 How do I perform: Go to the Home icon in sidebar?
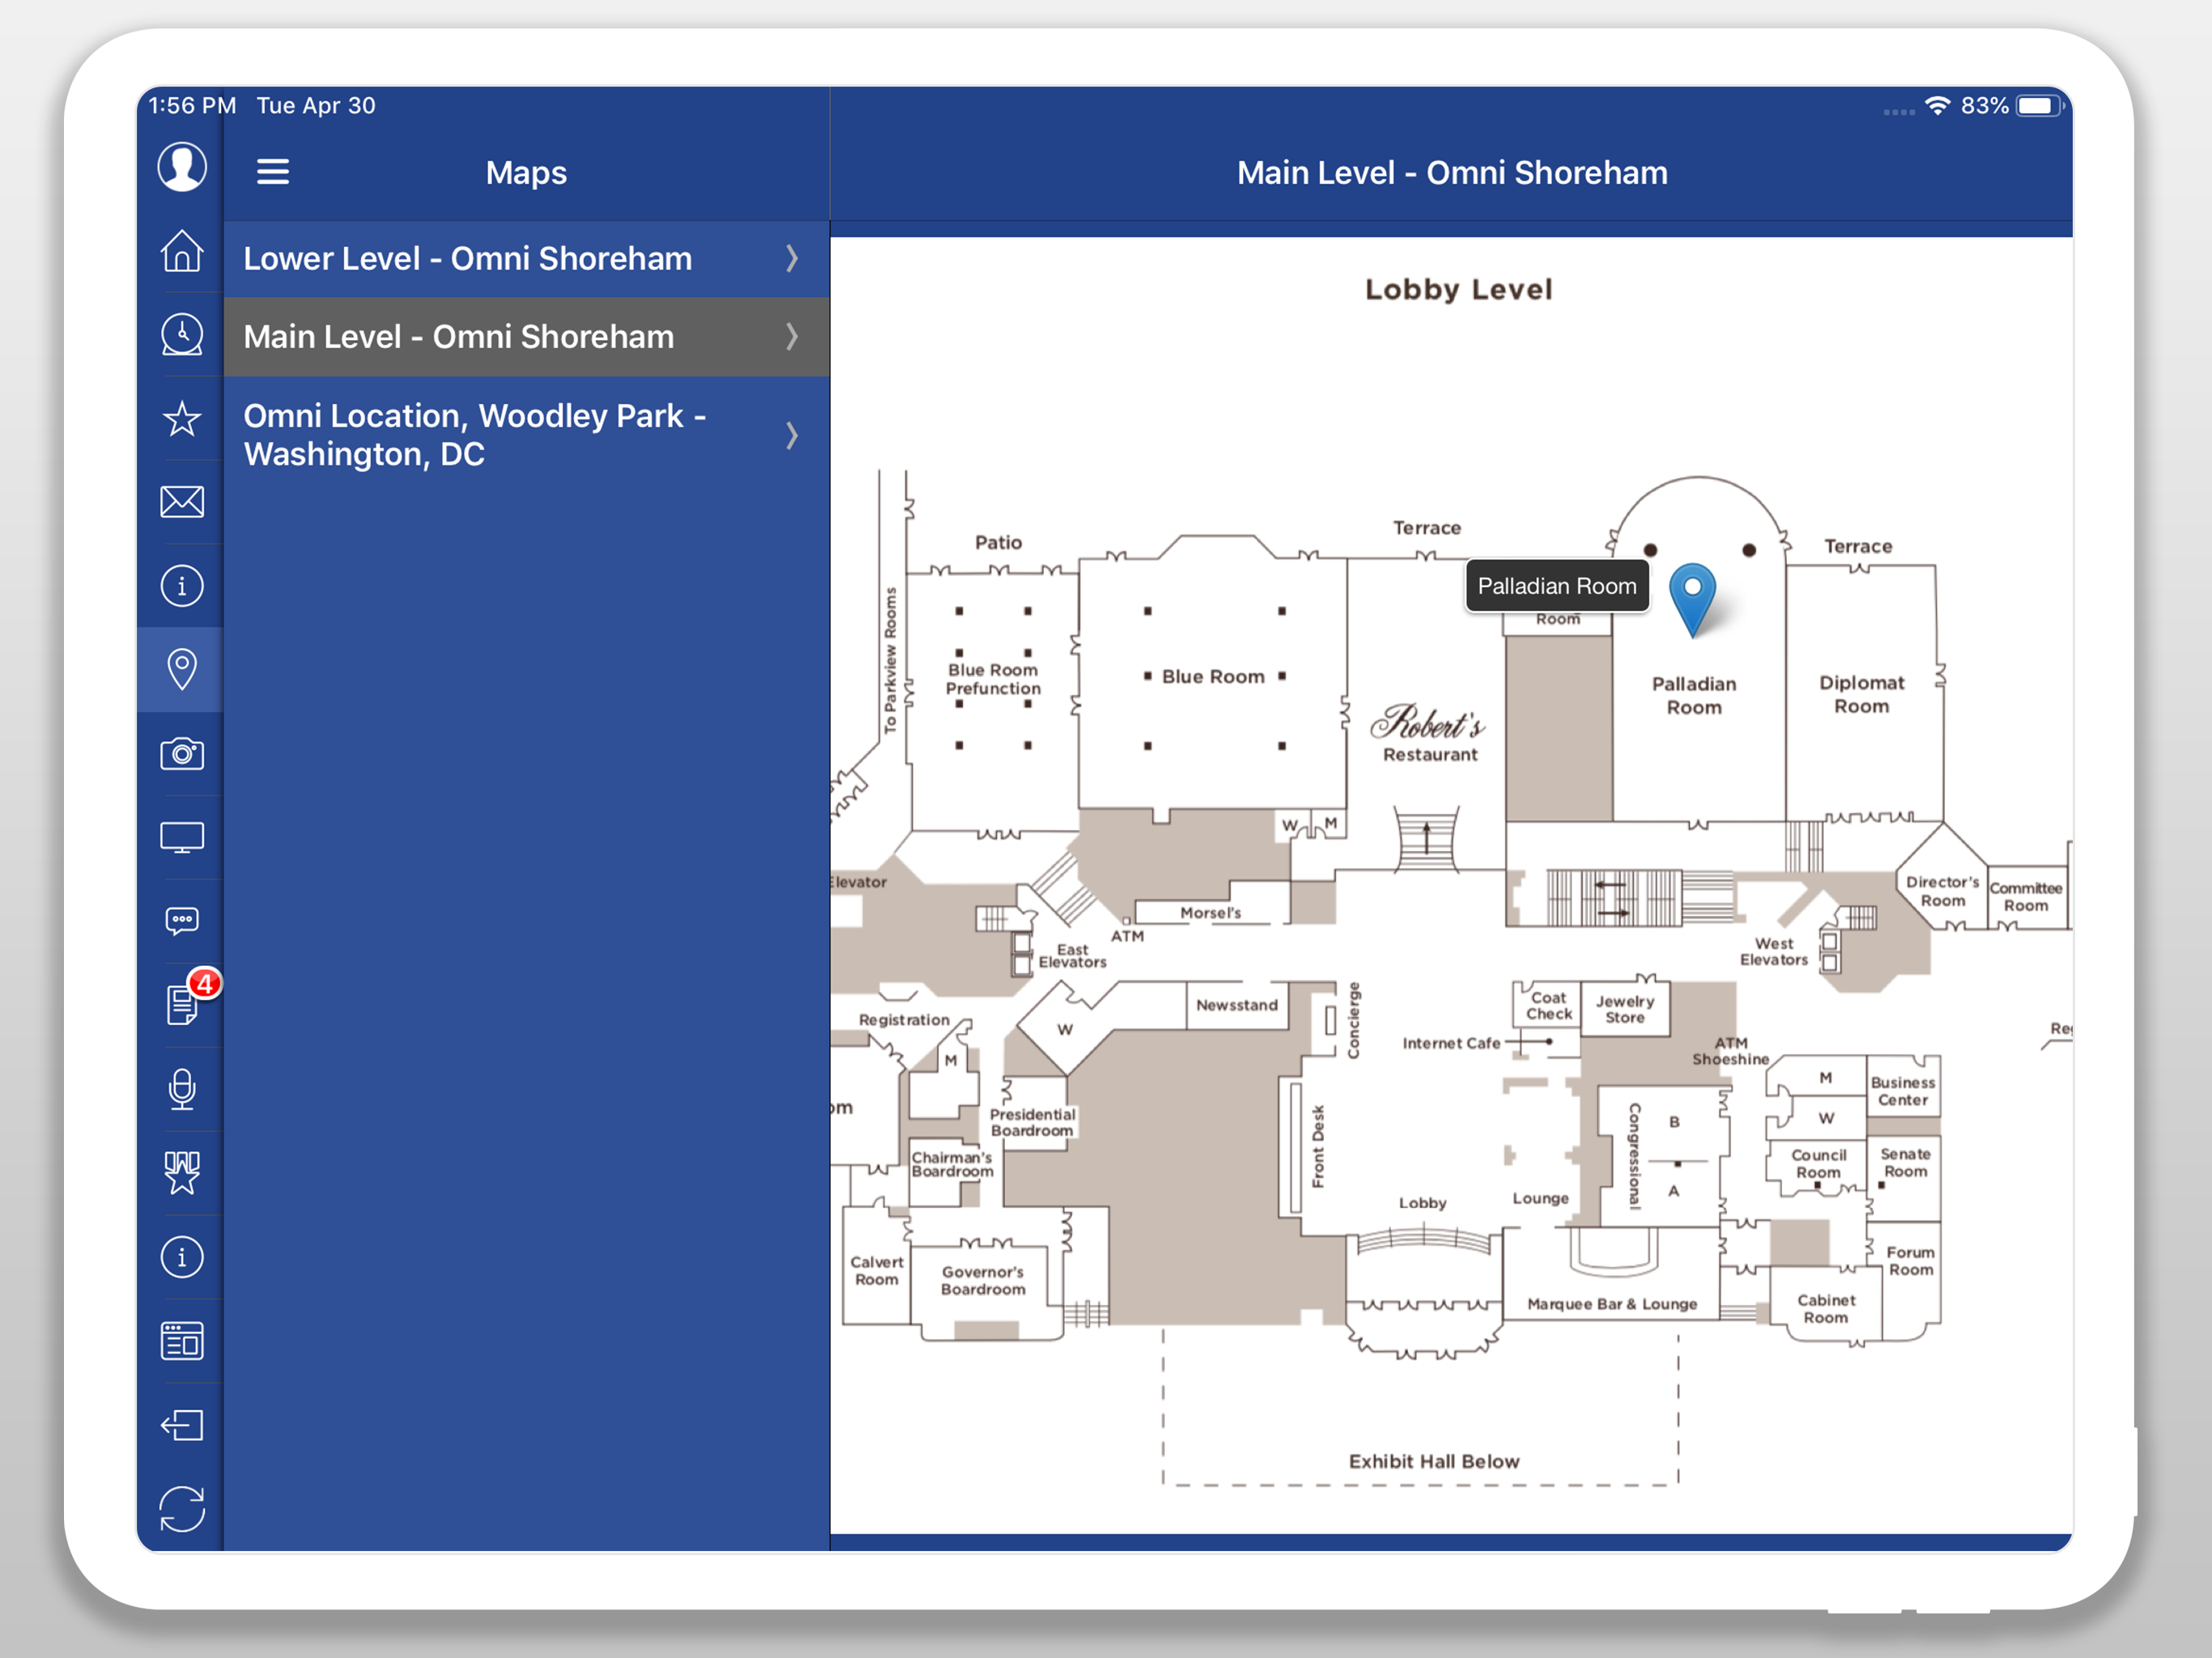[182, 251]
